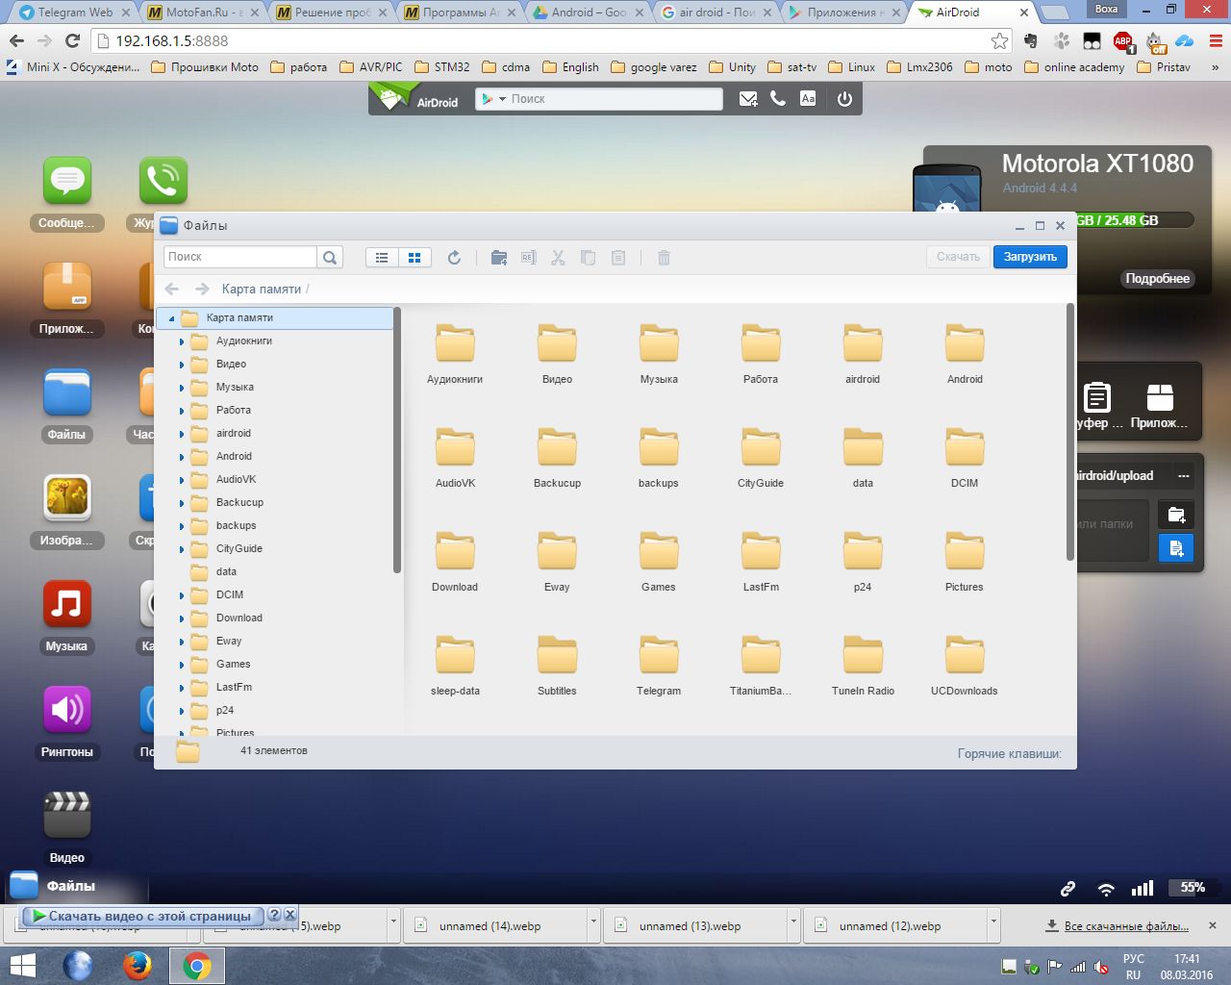Switch to the air droid search tab

point(716,13)
